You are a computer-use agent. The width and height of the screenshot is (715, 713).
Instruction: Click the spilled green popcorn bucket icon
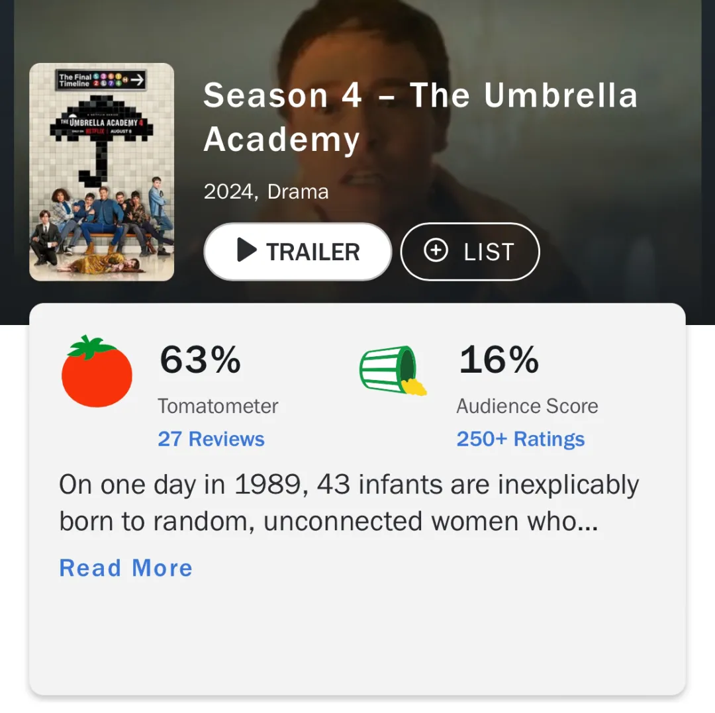(392, 370)
